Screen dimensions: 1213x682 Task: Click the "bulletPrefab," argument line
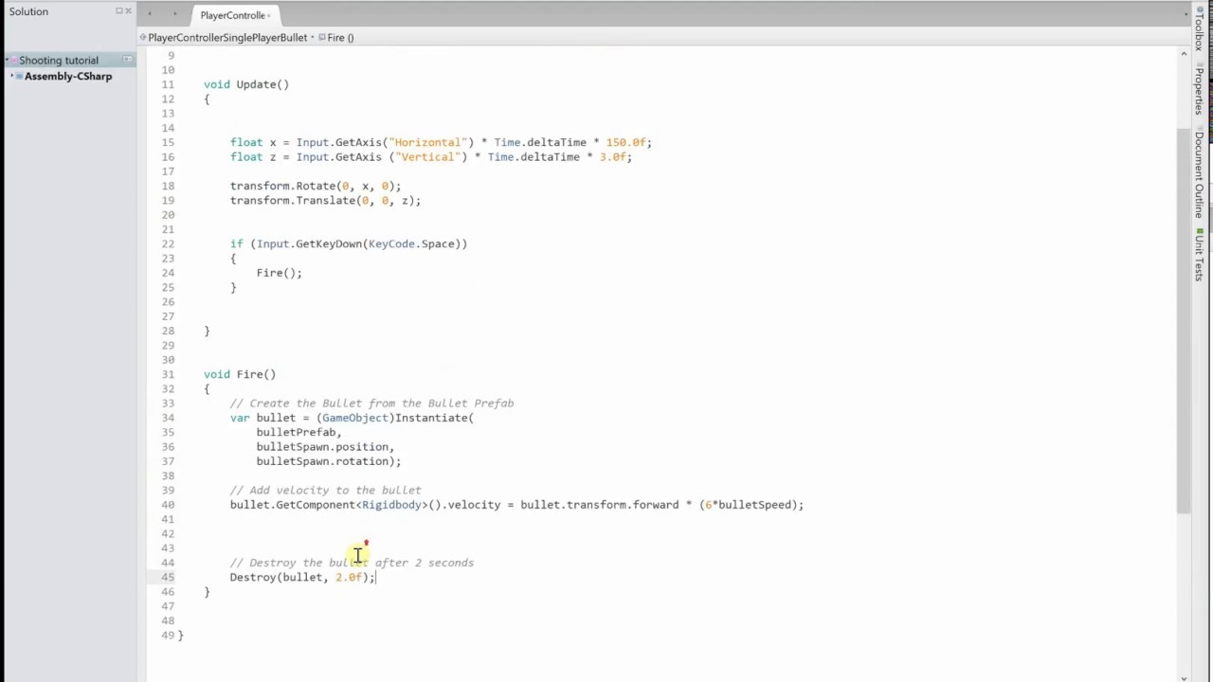click(x=299, y=432)
